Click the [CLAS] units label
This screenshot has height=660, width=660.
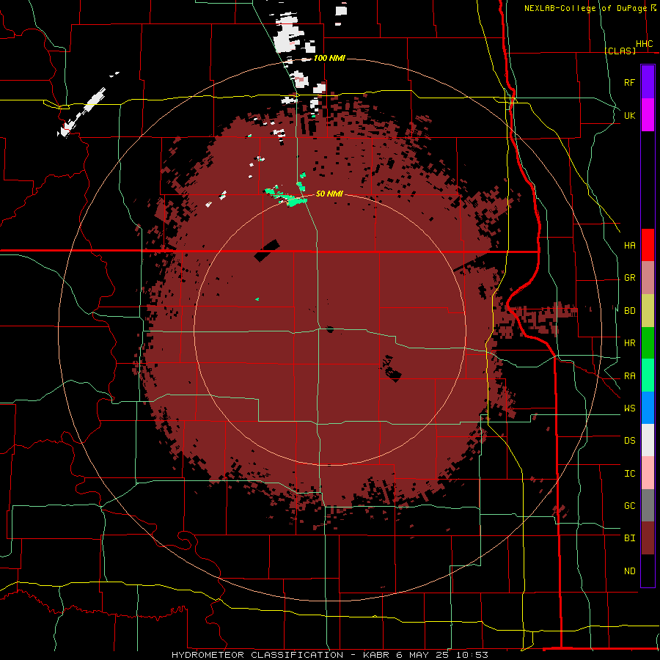coord(620,51)
